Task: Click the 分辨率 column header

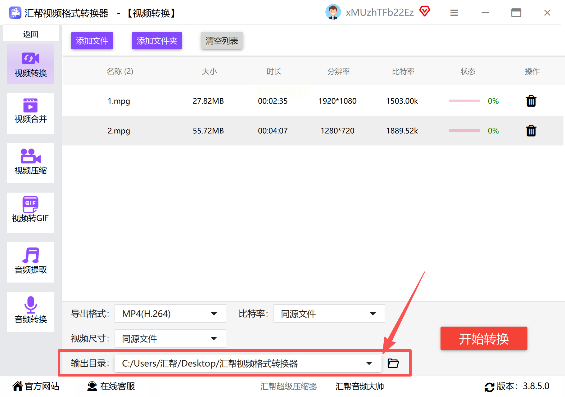Action: (338, 71)
